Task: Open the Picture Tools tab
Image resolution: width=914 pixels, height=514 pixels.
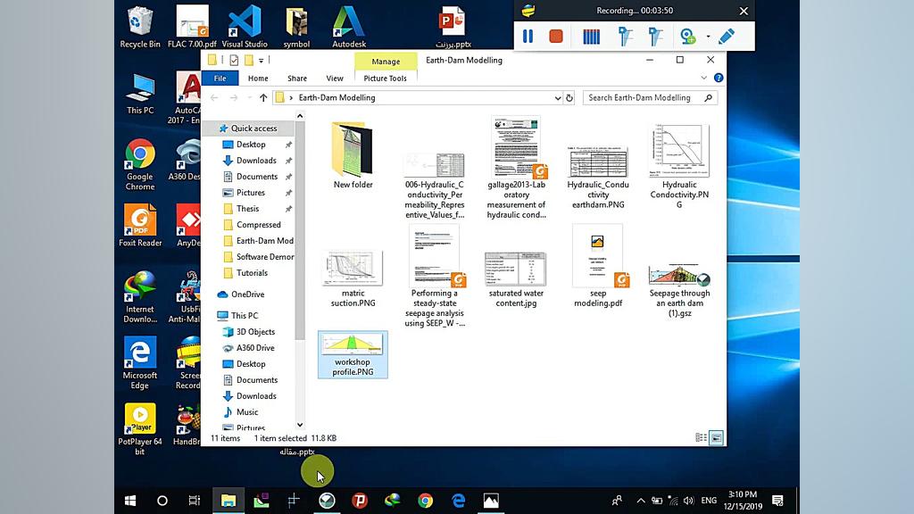Action: pyautogui.click(x=385, y=79)
